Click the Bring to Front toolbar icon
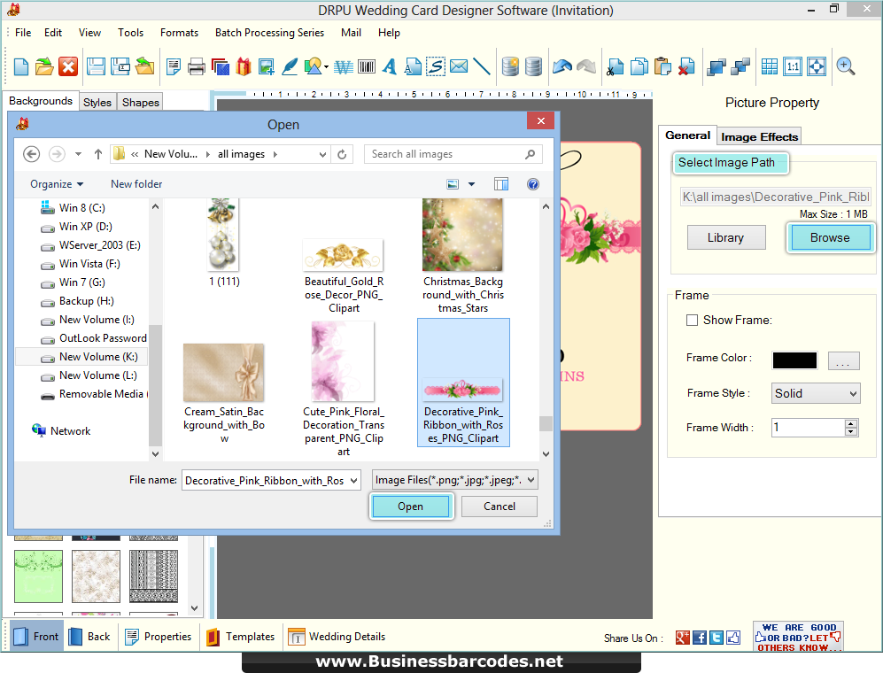Viewport: 883px width, 673px height. [716, 66]
